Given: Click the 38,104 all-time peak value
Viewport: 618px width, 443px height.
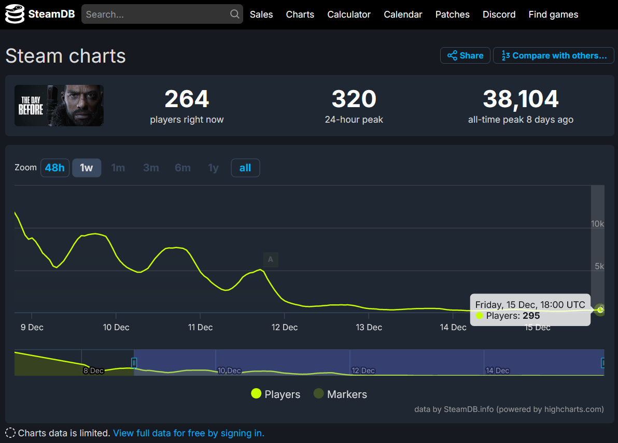Looking at the screenshot, I should pos(521,99).
